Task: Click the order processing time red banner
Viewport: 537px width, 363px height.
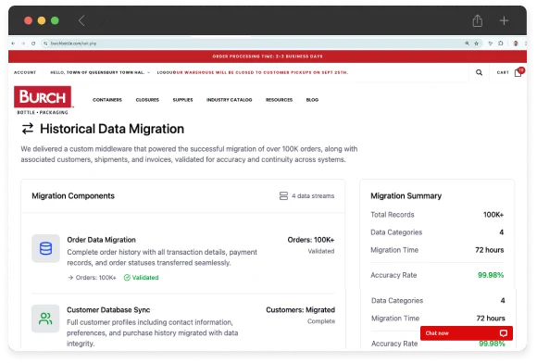Action: click(x=268, y=56)
